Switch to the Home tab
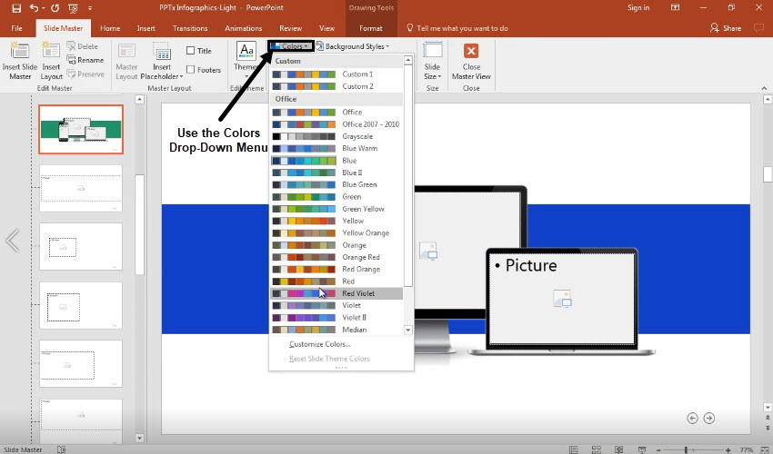The width and height of the screenshot is (773, 454). tap(110, 28)
